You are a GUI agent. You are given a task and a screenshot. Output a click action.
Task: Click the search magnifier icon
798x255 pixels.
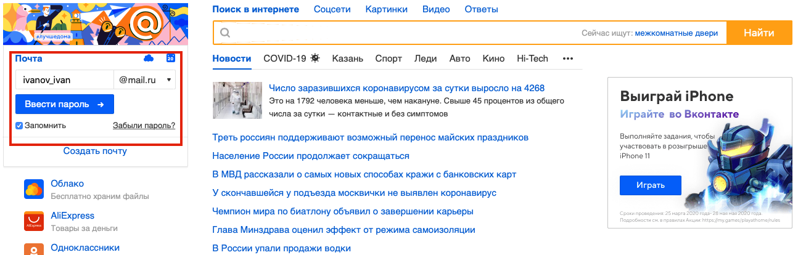pyautogui.click(x=225, y=33)
